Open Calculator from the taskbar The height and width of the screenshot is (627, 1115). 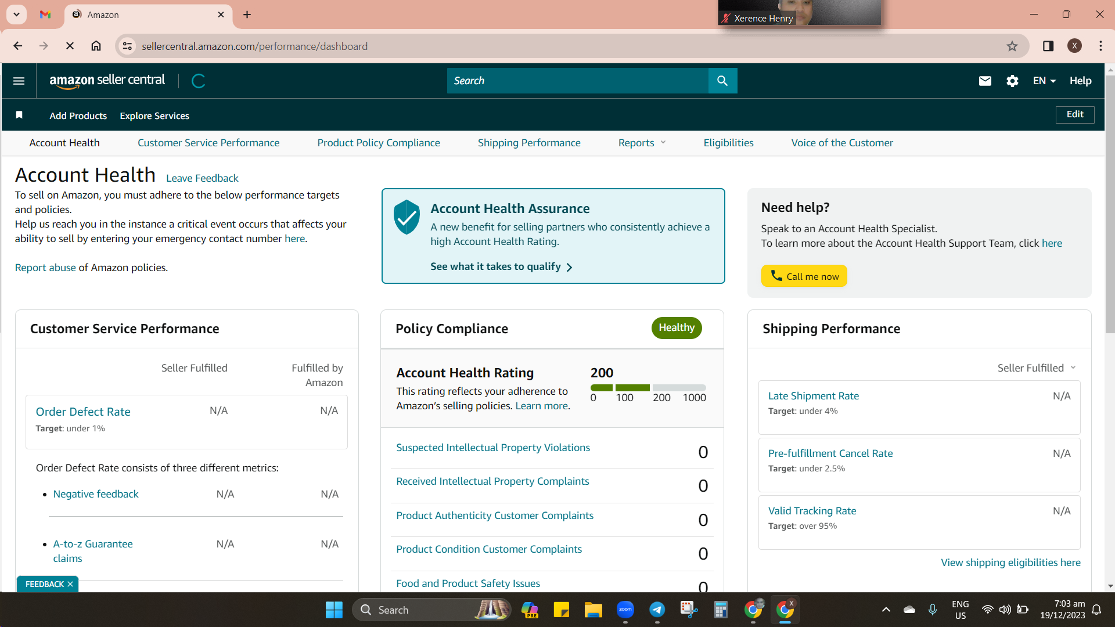(721, 610)
